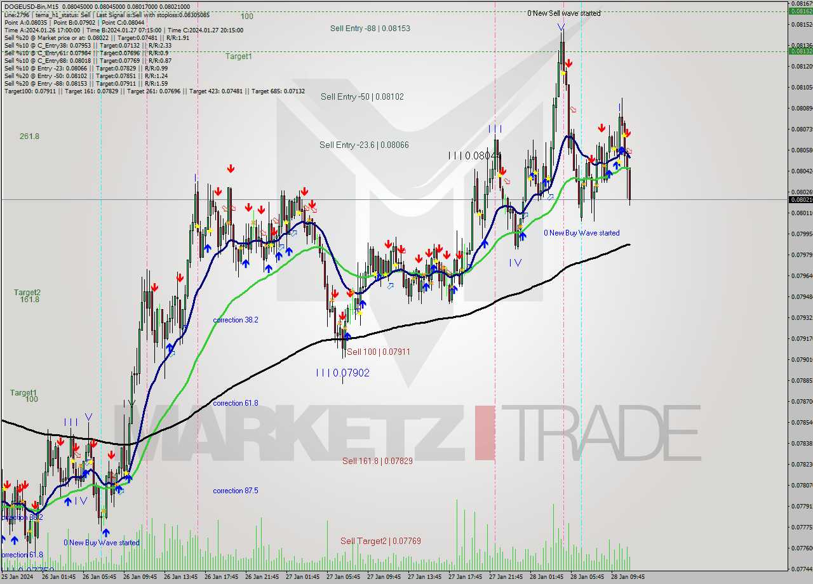
Task: Click the 0.08120 price axis label
Action: 803,66
